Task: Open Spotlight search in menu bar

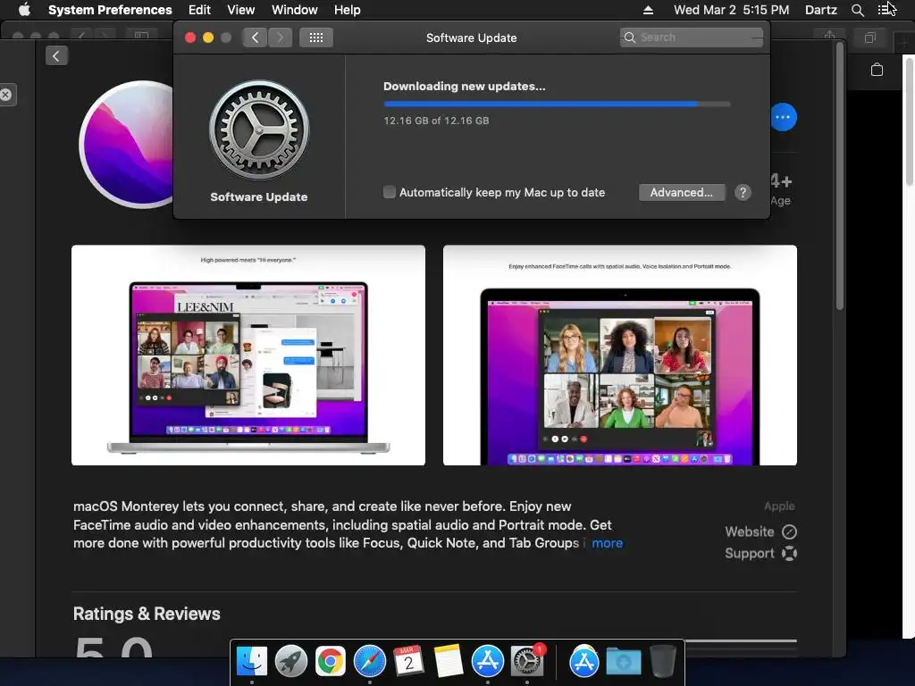Action: coord(857,10)
